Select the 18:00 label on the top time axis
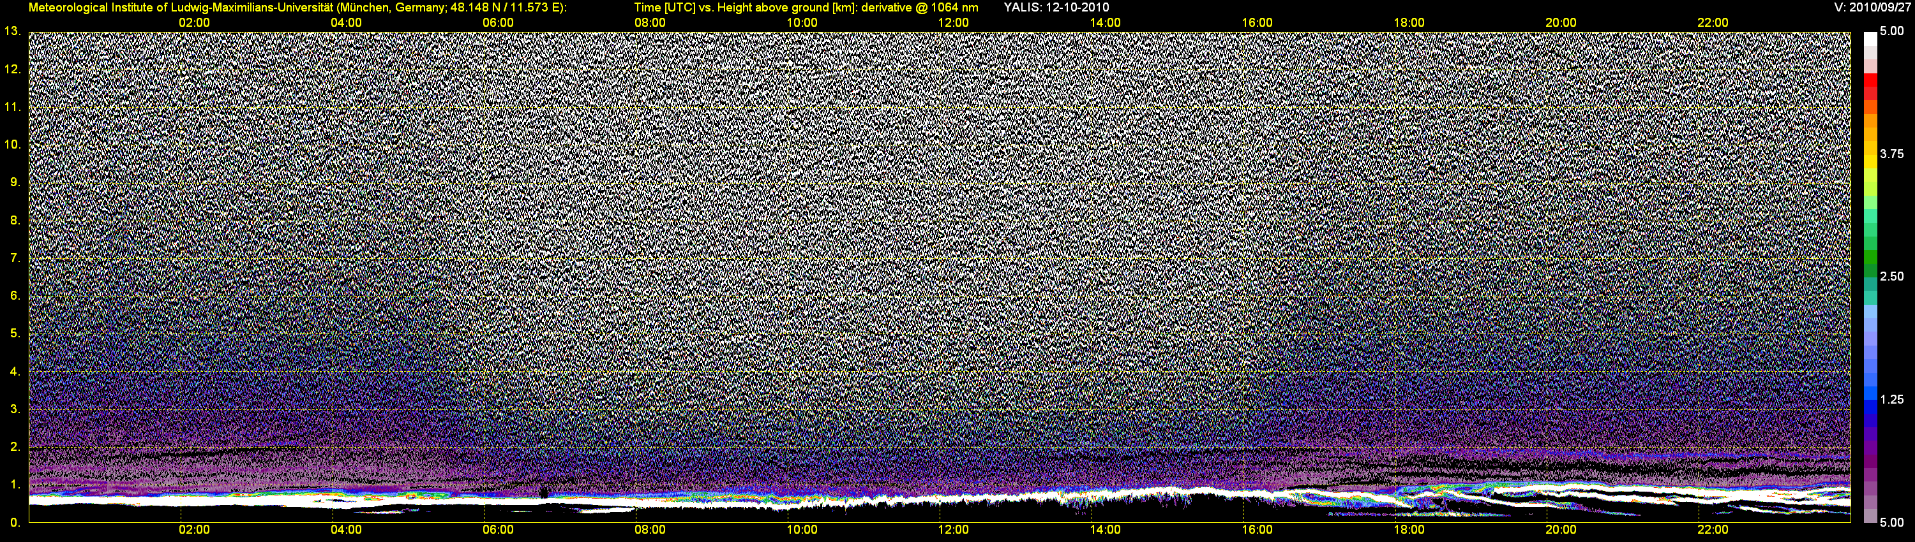The image size is (1915, 542). [1409, 23]
